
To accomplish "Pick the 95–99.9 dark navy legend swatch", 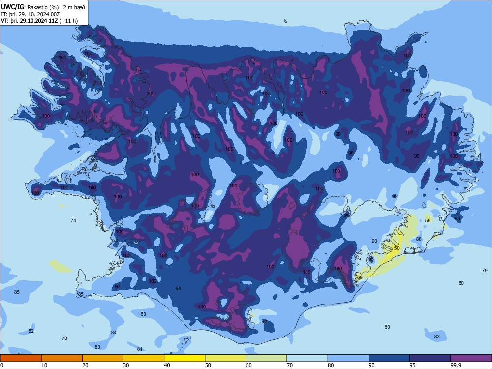I will pyautogui.click(x=430, y=358).
